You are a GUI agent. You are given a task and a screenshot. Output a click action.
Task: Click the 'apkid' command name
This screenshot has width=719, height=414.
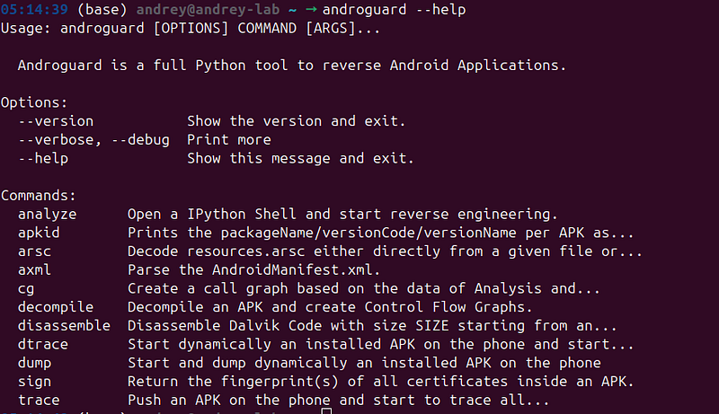coord(39,233)
